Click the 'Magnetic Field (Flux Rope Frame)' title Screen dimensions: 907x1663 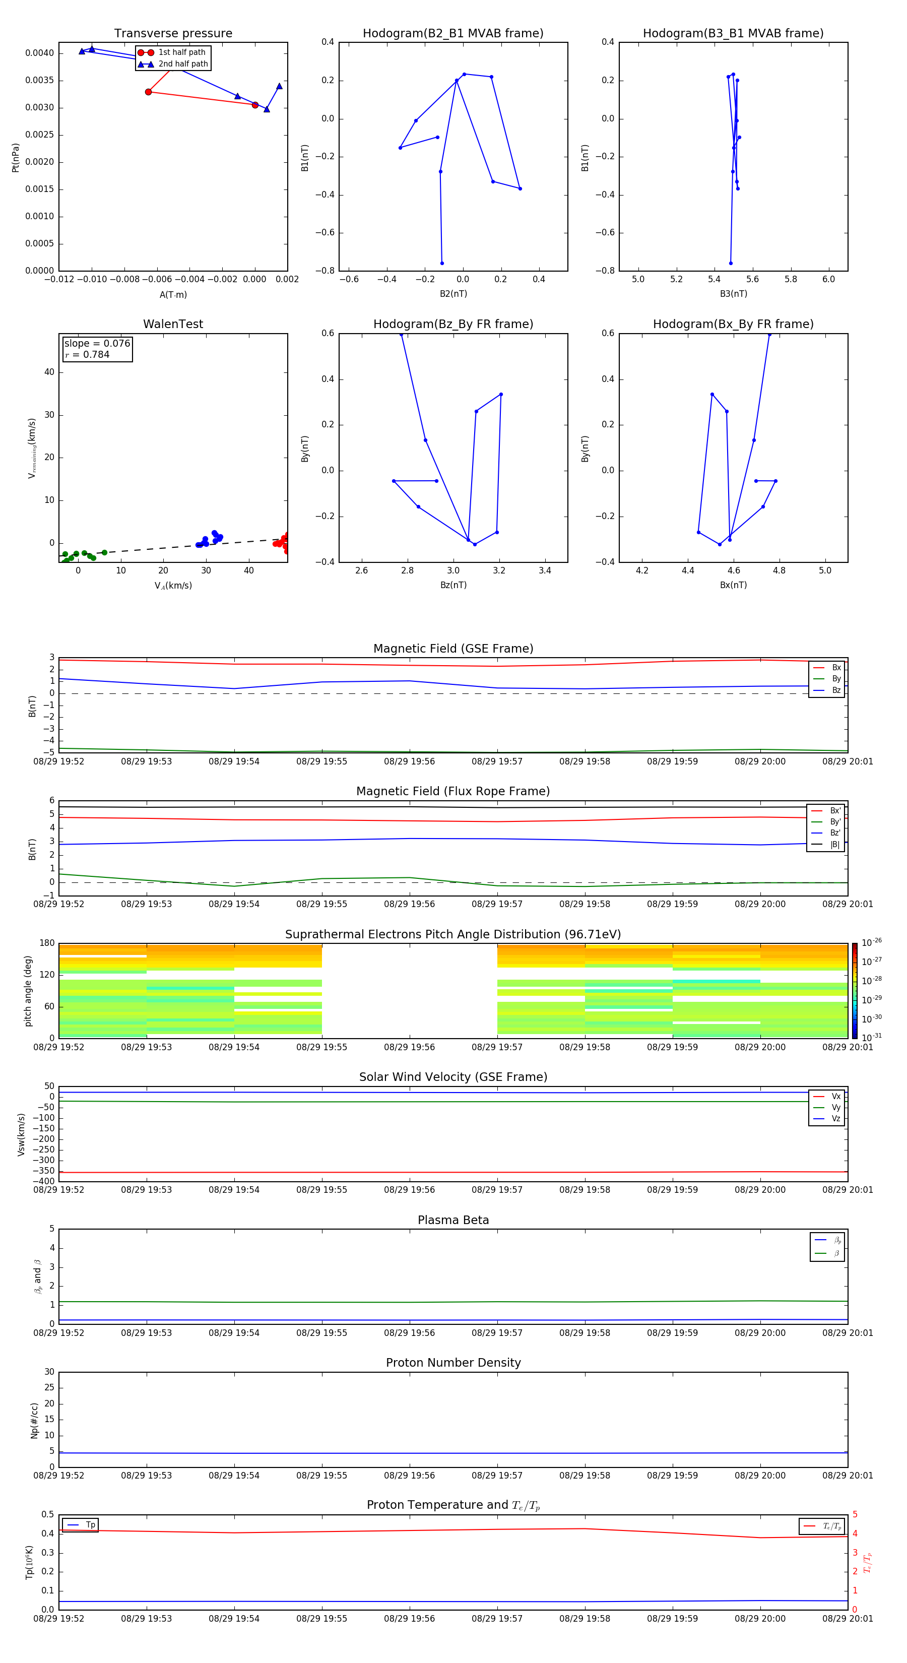453,792
